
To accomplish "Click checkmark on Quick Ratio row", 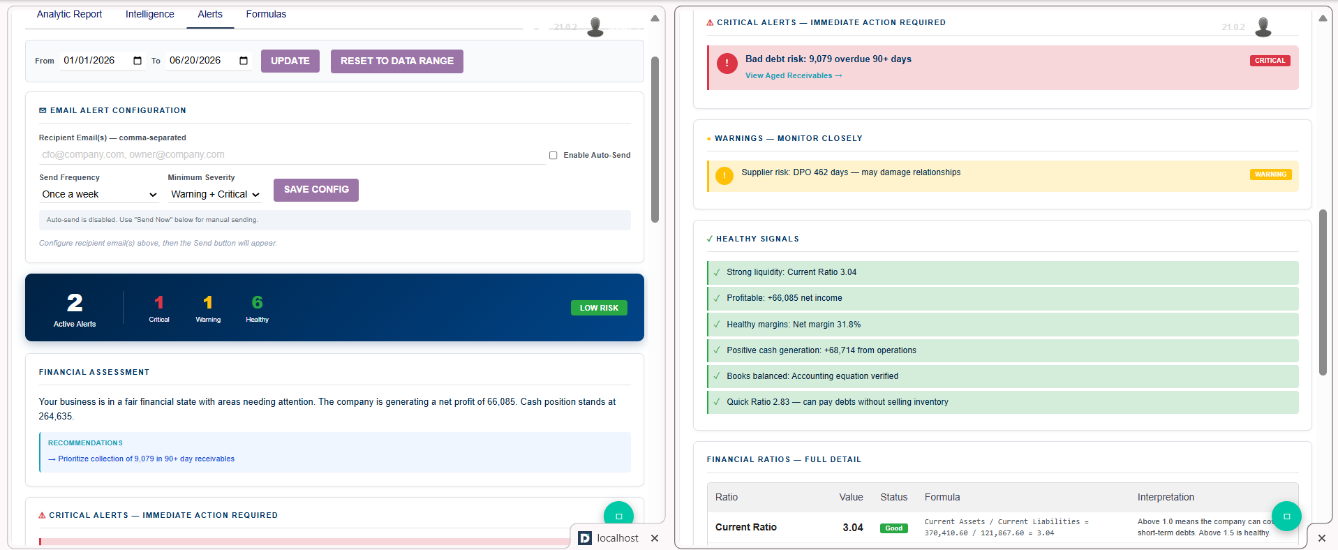I will pos(717,402).
